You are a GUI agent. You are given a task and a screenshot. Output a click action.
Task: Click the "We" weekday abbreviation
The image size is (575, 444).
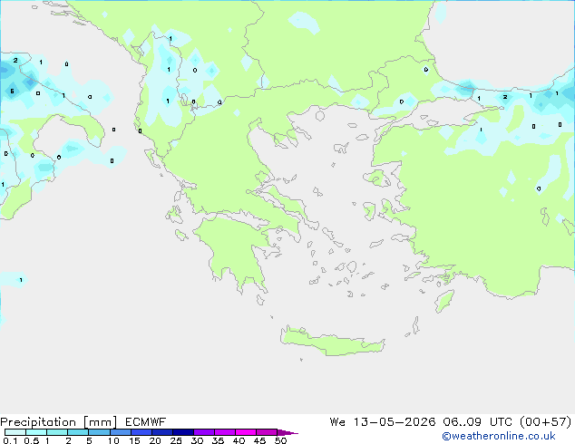[337, 422]
